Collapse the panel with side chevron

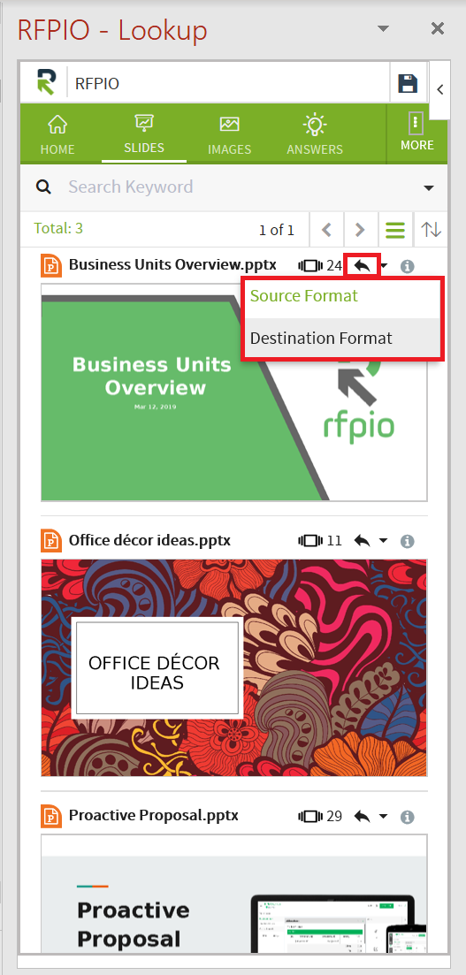[x=439, y=89]
